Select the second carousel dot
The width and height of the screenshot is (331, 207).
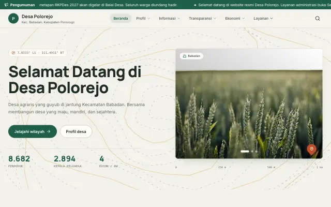click(x=252, y=151)
